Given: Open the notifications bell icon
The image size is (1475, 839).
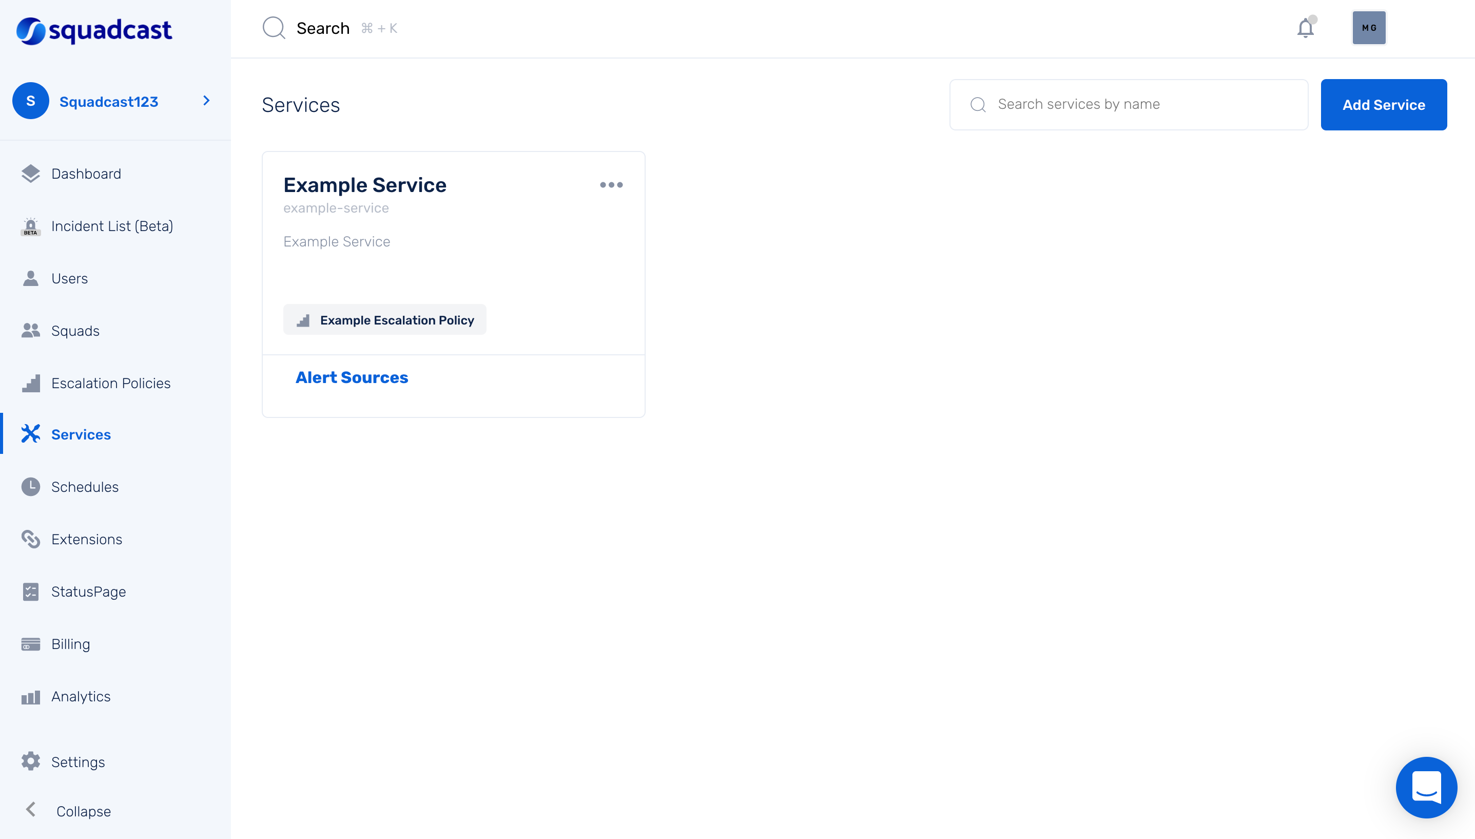Looking at the screenshot, I should pyautogui.click(x=1305, y=28).
